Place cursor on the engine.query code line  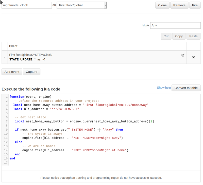[84, 122]
